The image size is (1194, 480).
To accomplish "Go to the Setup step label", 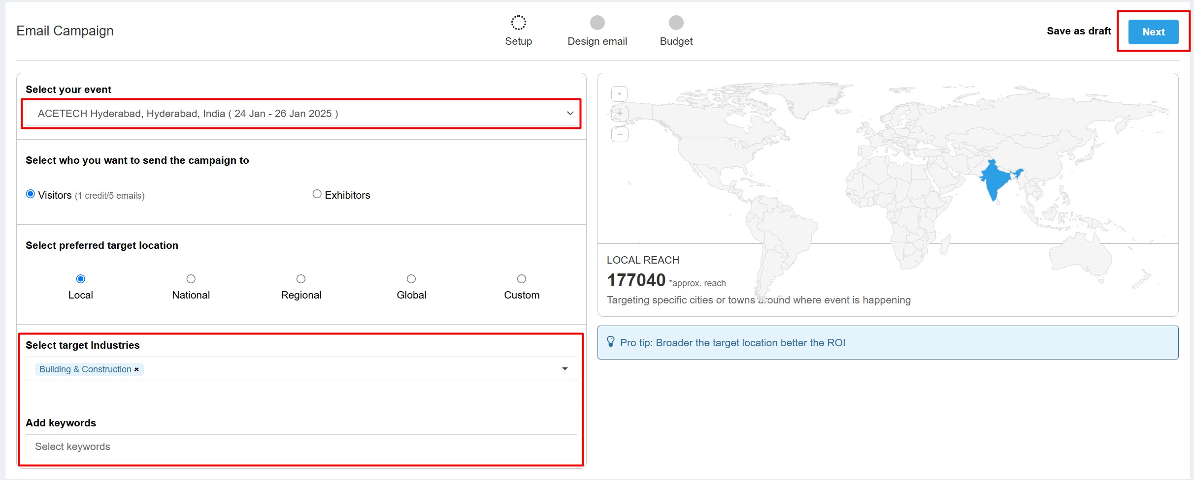I will (x=518, y=41).
